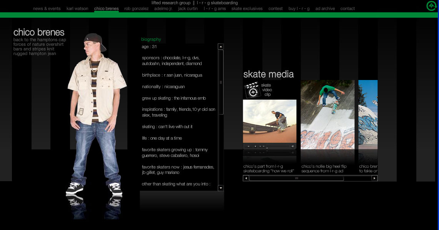Image resolution: width=439 pixels, height=230 pixels.
Task: Visit jack curtin's profile
Action: pos(188,9)
